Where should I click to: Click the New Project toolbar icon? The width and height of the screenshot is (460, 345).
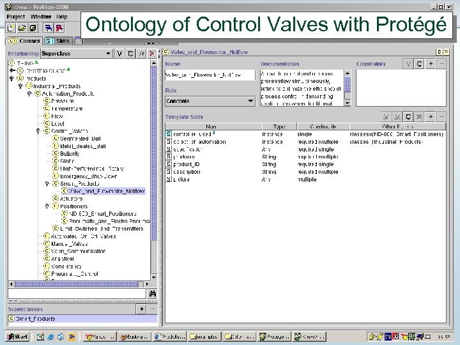tap(11, 28)
